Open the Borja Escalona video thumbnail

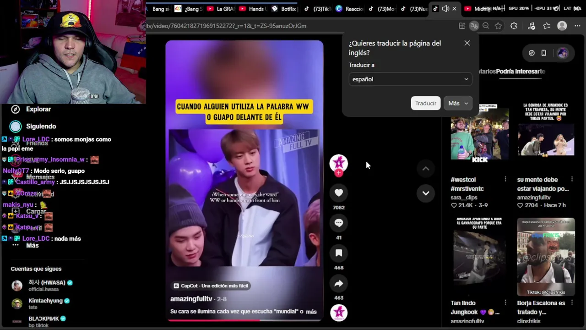546,257
